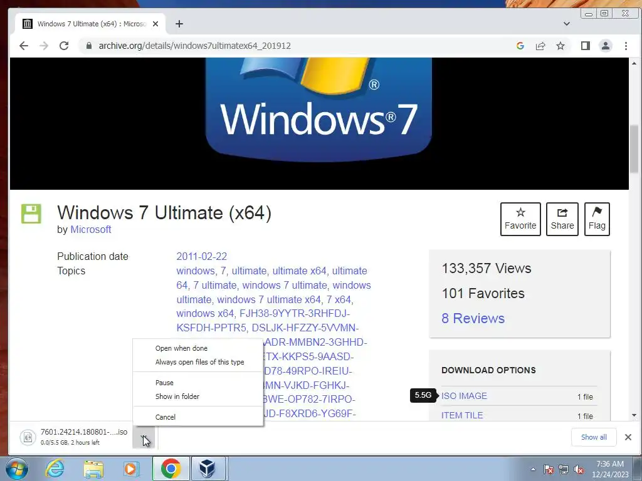642x481 pixels.
Task: Click the green floppy software icon
Action: [x=31, y=214]
